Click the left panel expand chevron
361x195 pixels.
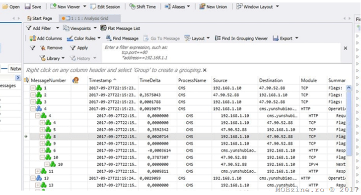pyautogui.click(x=18, y=78)
